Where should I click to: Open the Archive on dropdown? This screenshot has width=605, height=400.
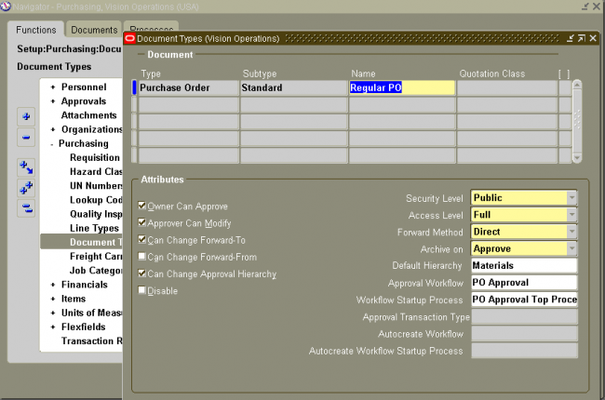pos(571,248)
